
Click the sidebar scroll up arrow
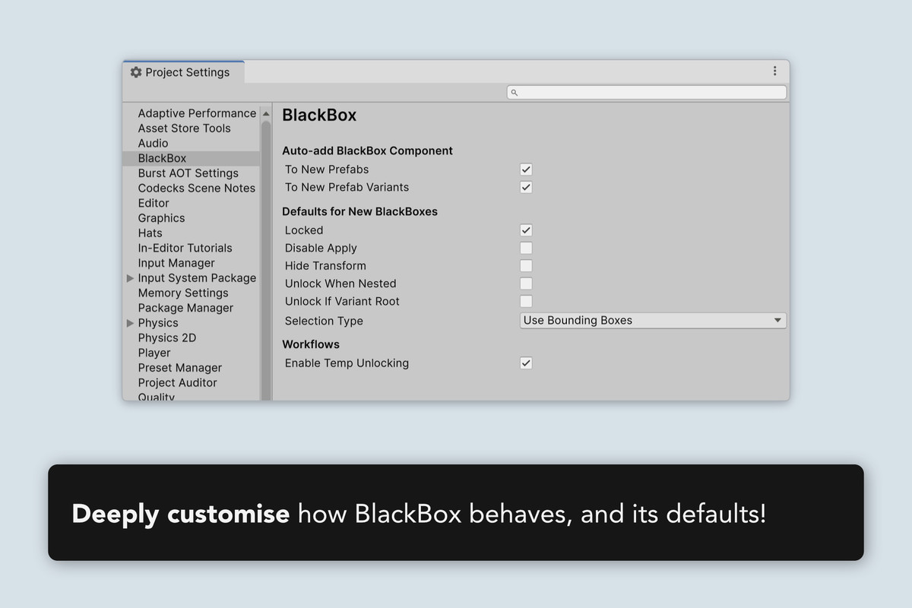coord(266,113)
